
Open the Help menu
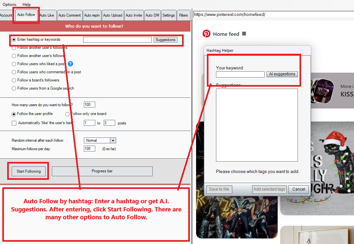click(26, 5)
